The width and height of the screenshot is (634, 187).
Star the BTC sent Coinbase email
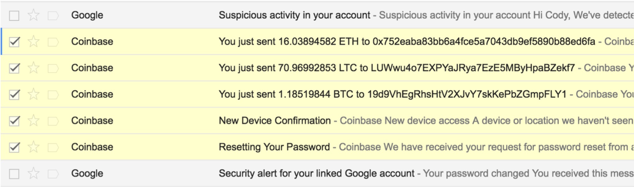tap(33, 94)
